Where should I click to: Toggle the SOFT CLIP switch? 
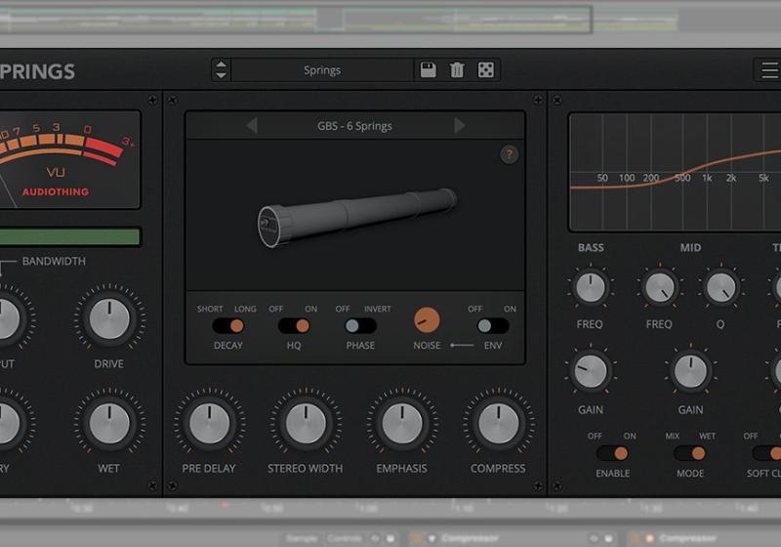pos(767,453)
